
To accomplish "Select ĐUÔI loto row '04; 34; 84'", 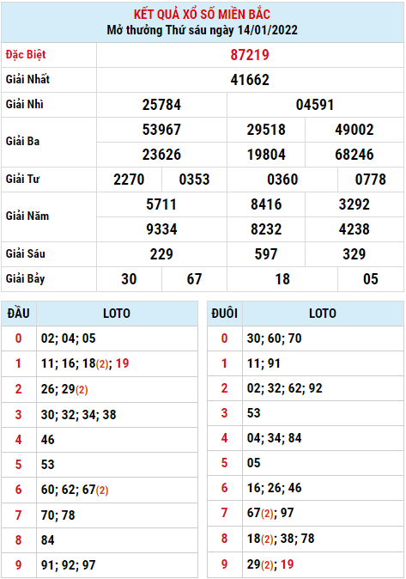I will pyautogui.click(x=274, y=438).
